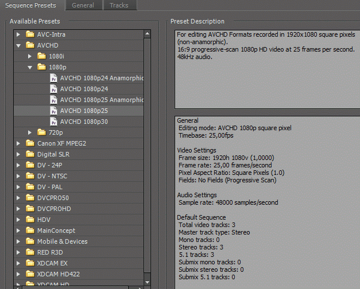360x289 pixels.
Task: Click the AVCHD 1080p25 preset file icon
Action: pyautogui.click(x=53, y=111)
